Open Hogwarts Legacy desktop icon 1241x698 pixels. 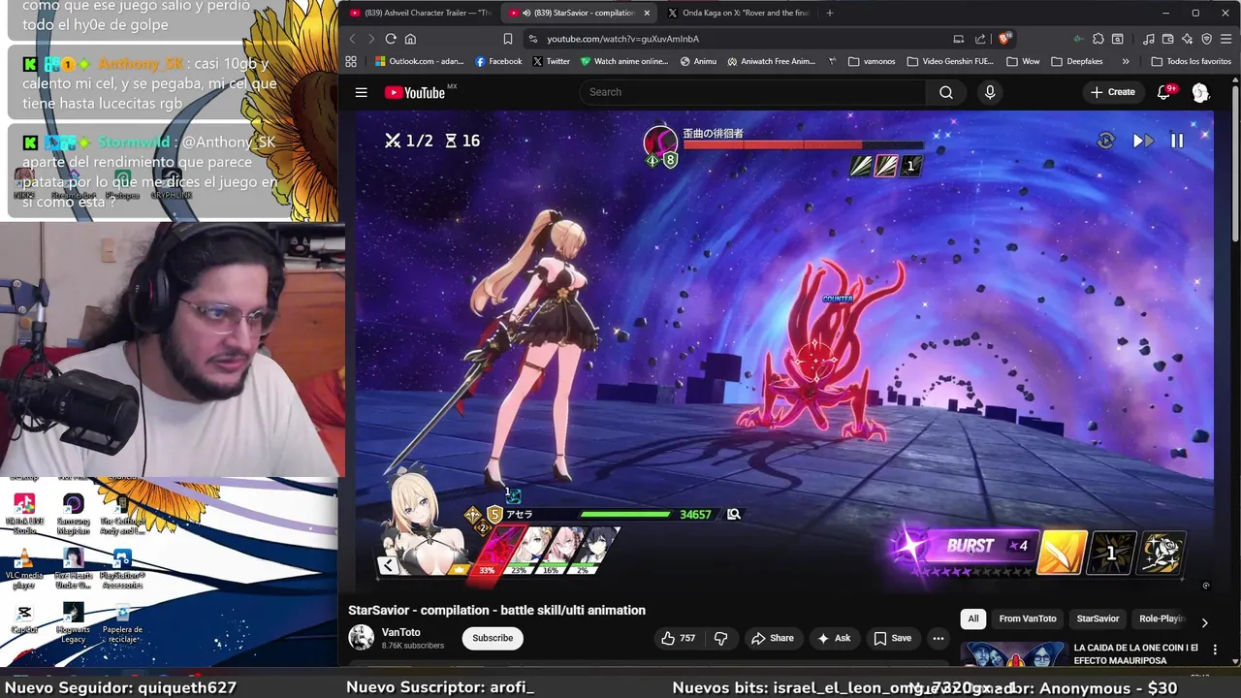click(73, 622)
